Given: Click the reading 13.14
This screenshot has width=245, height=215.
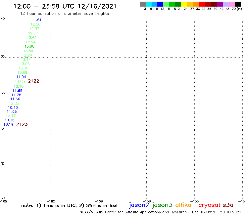Looking at the screenshot, I should (x=26, y=60).
